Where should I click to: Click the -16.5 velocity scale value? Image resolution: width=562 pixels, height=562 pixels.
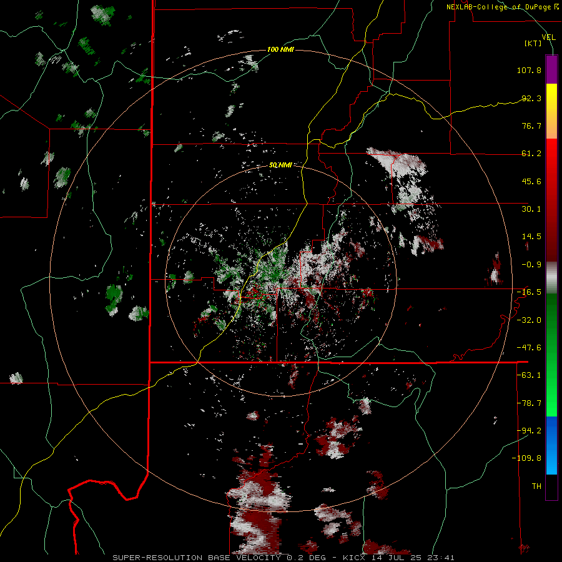pyautogui.click(x=529, y=292)
